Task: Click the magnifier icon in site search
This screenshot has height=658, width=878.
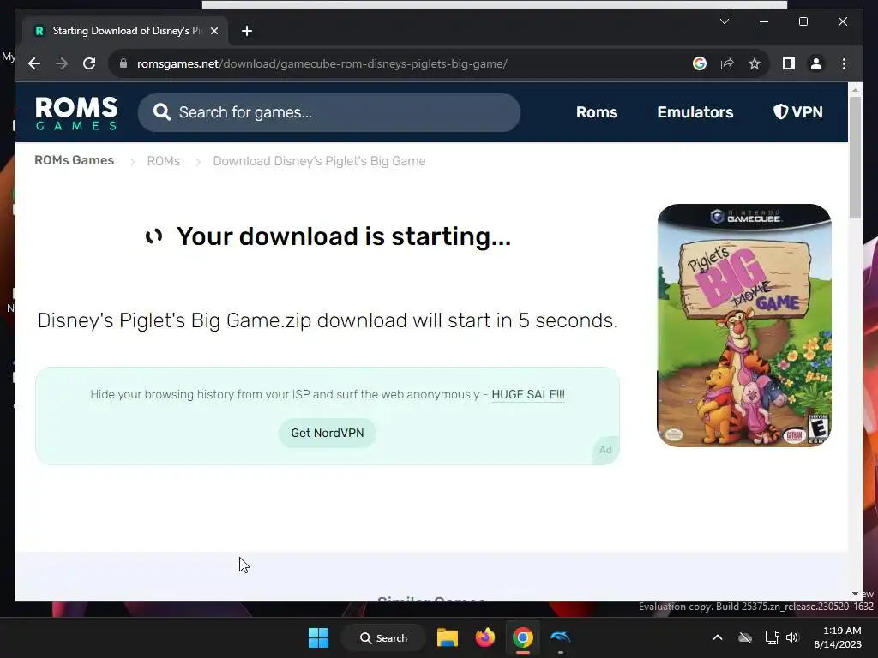Action: click(x=162, y=112)
